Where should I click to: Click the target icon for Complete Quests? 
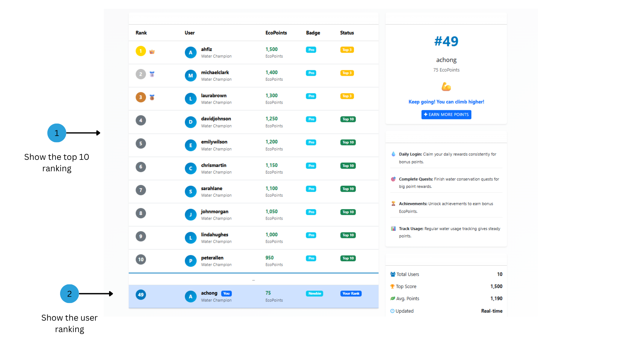coord(394,179)
